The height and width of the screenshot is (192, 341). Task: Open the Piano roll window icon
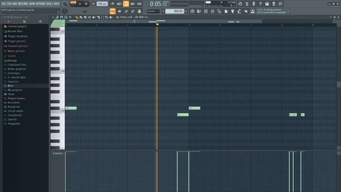(x=199, y=11)
